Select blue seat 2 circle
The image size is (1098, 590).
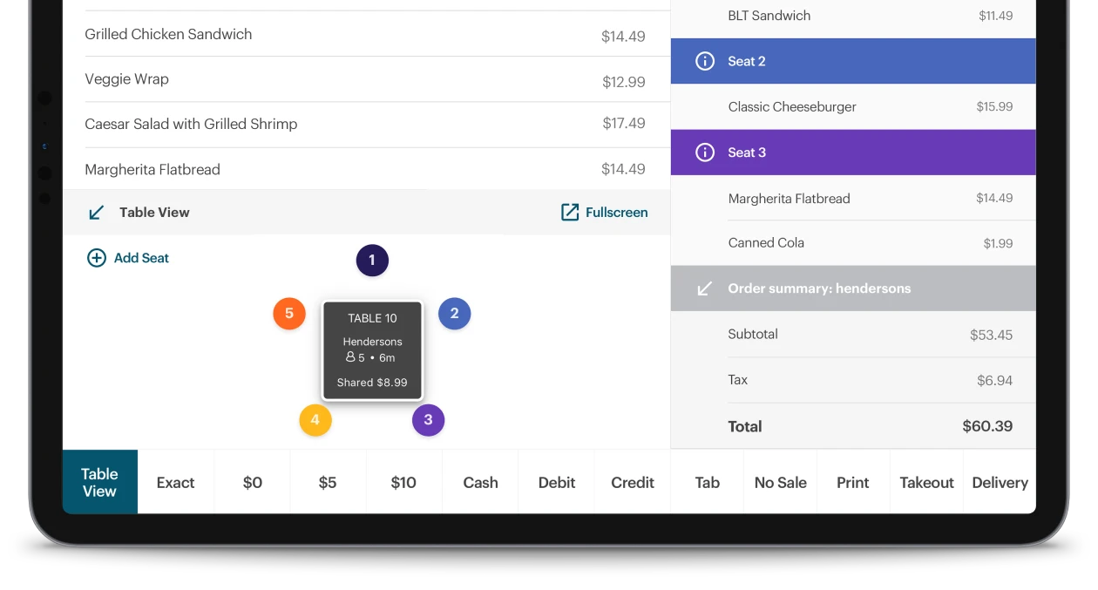click(x=454, y=314)
